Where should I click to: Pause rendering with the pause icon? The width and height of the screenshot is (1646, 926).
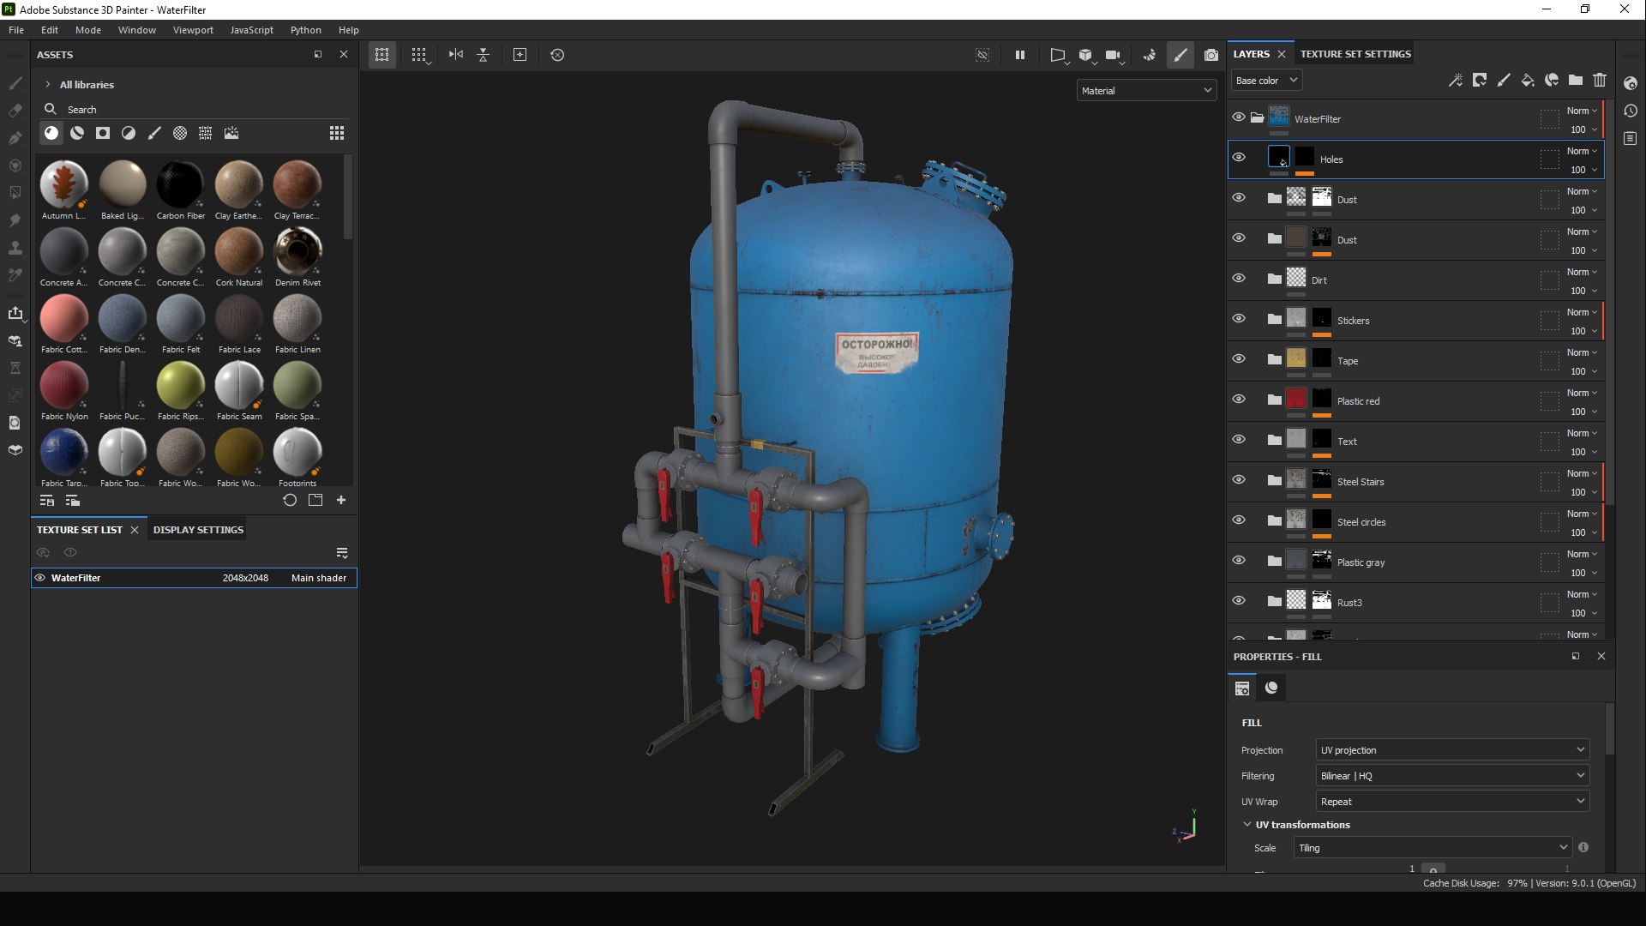coord(1020,55)
